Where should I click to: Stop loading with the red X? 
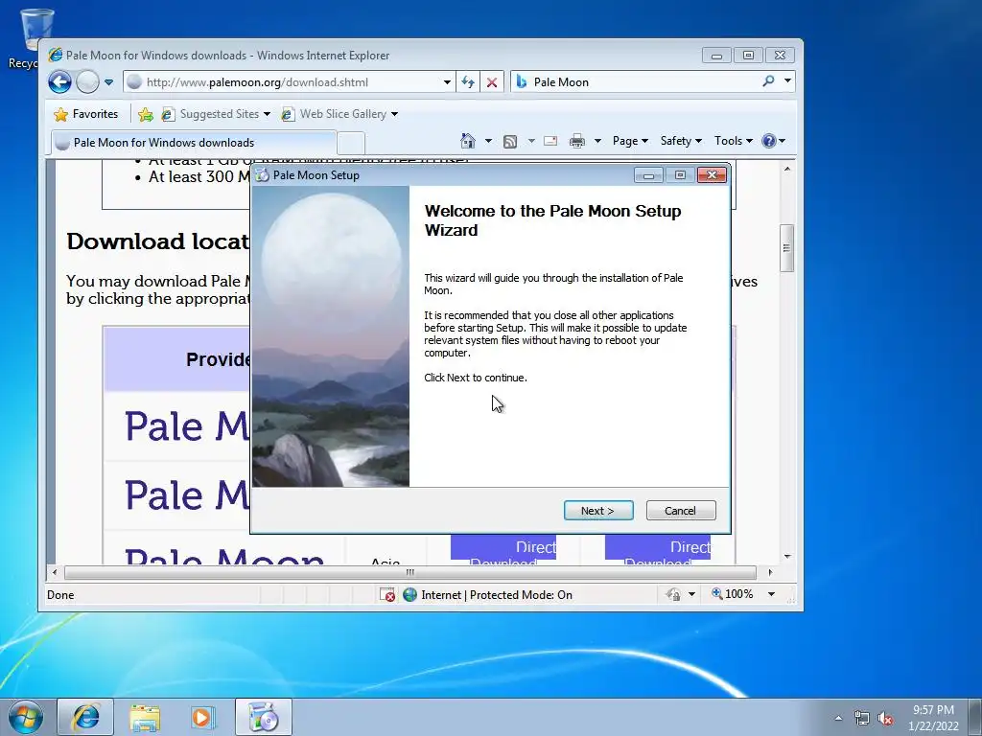pos(492,82)
